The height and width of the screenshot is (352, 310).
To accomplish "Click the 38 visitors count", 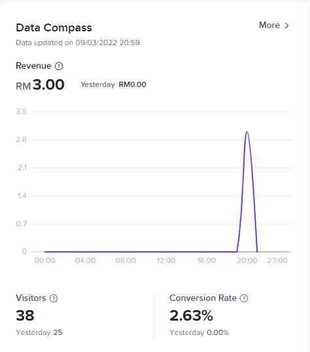I will (x=25, y=315).
